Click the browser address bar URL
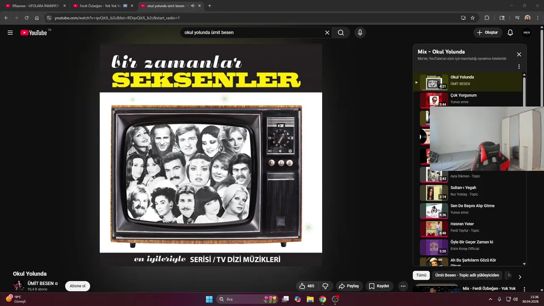Screen dimensions: 544x306 coord(117,18)
